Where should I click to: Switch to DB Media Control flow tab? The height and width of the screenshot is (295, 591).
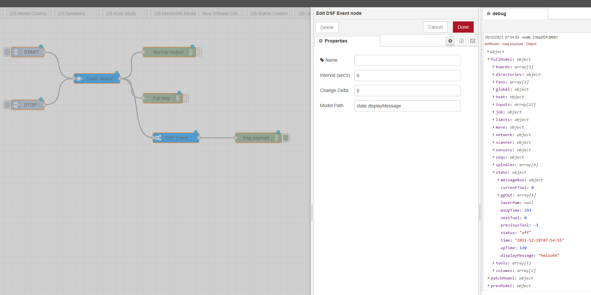point(28,14)
